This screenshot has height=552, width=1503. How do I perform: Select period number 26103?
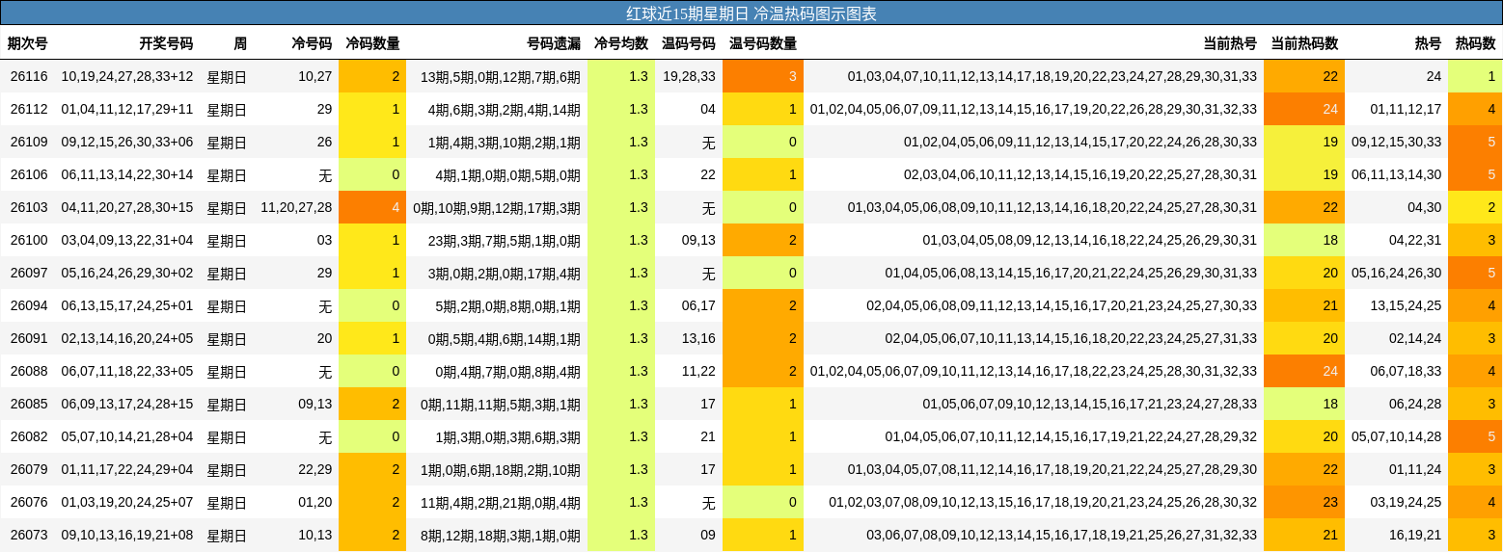click(29, 207)
